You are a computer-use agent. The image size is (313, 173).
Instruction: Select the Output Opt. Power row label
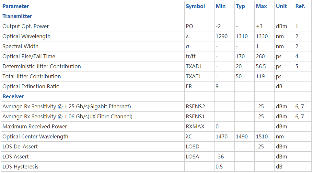pyautogui.click(x=26, y=26)
